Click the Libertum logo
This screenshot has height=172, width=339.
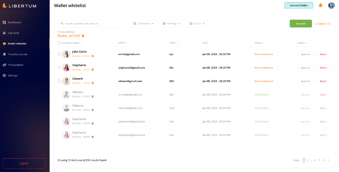pyautogui.click(x=19, y=5)
